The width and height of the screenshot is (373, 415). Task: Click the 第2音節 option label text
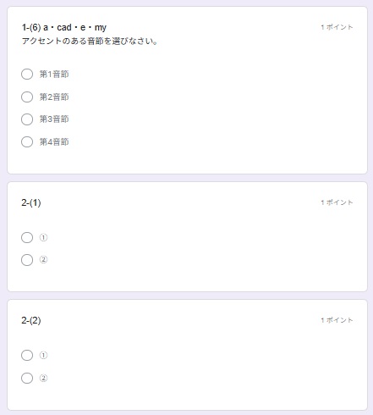(x=54, y=97)
